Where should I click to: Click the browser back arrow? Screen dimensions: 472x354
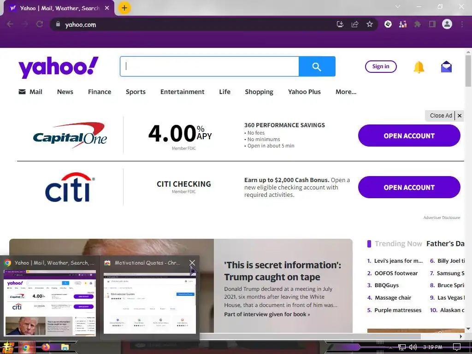pos(10,24)
